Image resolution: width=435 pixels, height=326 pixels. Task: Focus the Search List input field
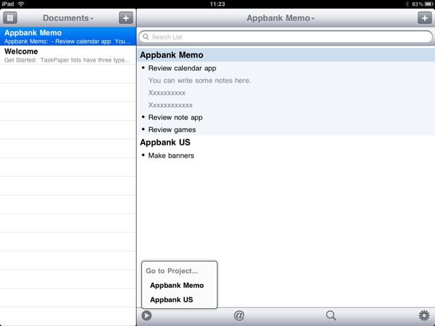click(285, 37)
